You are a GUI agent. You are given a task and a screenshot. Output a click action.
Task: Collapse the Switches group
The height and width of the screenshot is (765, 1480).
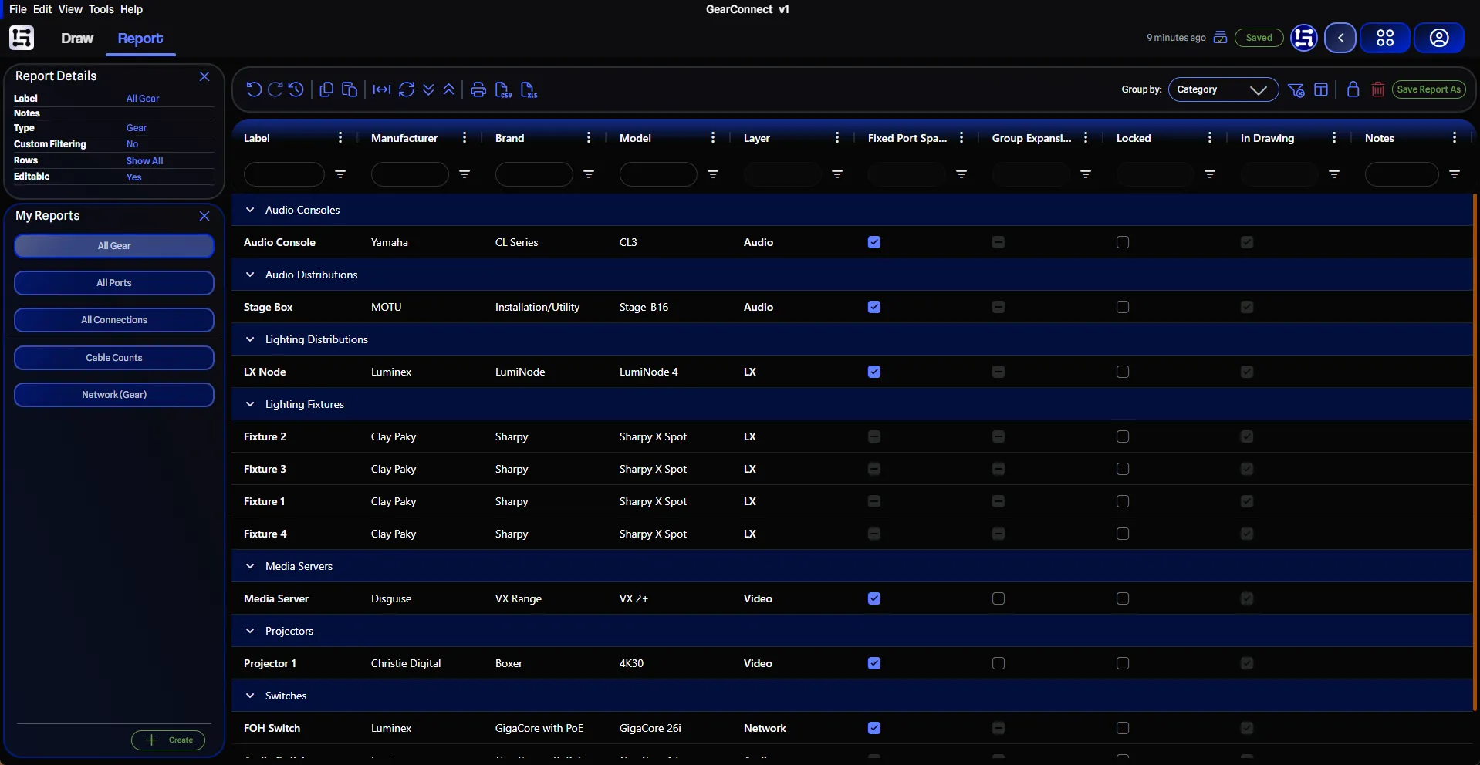[x=251, y=696]
